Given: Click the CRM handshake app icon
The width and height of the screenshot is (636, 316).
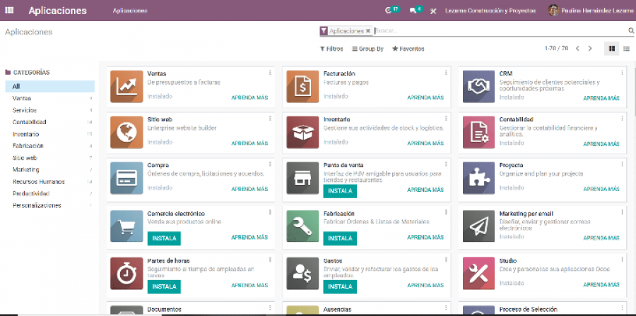Looking at the screenshot, I should pyautogui.click(x=478, y=86).
